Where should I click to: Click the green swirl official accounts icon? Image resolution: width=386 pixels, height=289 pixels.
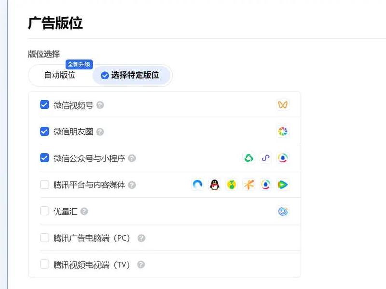tap(248, 158)
